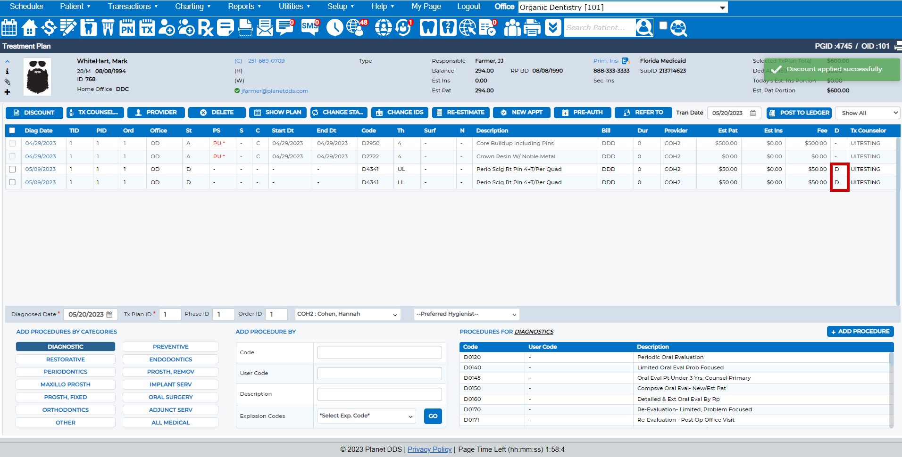Click the patient photo thumbnail

tap(37, 77)
